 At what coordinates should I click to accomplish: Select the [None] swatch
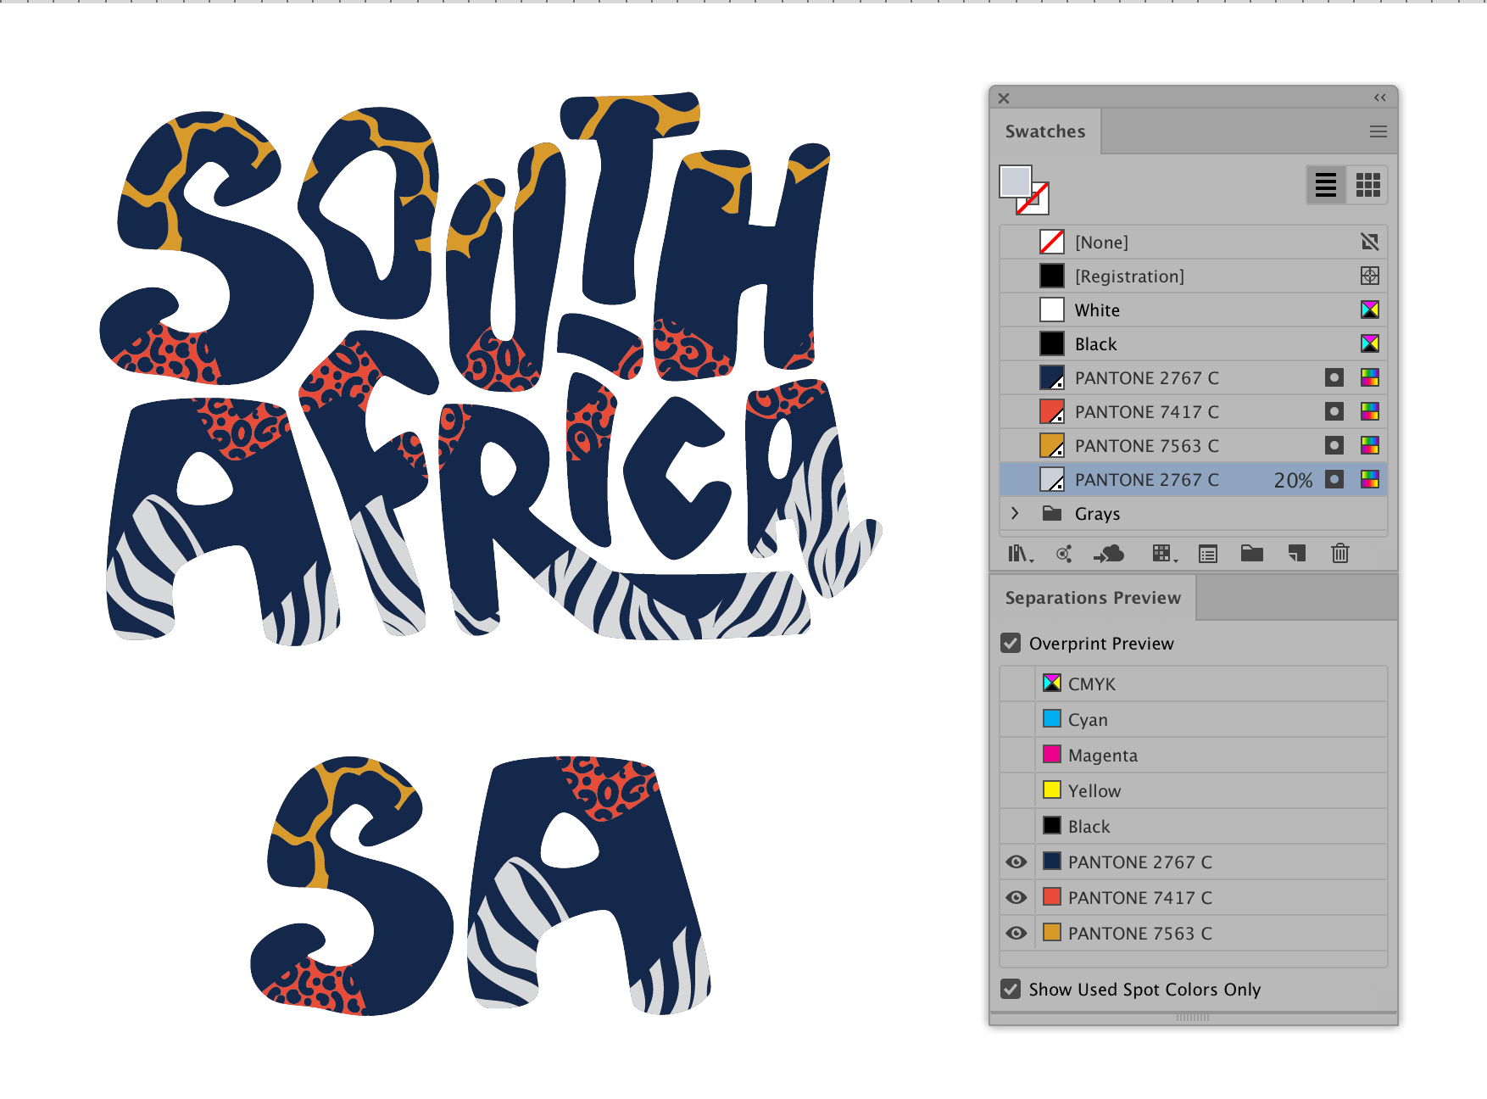click(x=1194, y=242)
